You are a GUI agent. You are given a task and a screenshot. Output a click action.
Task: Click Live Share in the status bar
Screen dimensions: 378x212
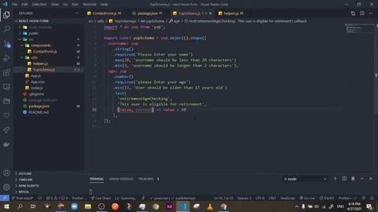tap(101, 198)
